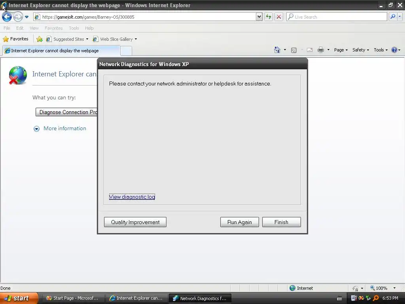Open the search provider dropdown arrow
This screenshot has width=405, height=304.
(x=399, y=17)
